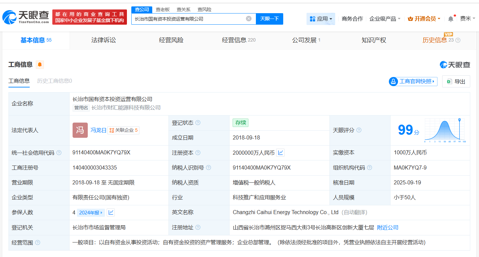Image resolution: width=479 pixels, height=257 pixels.
Task: Open the 附近公司 link
Action: click(387, 227)
